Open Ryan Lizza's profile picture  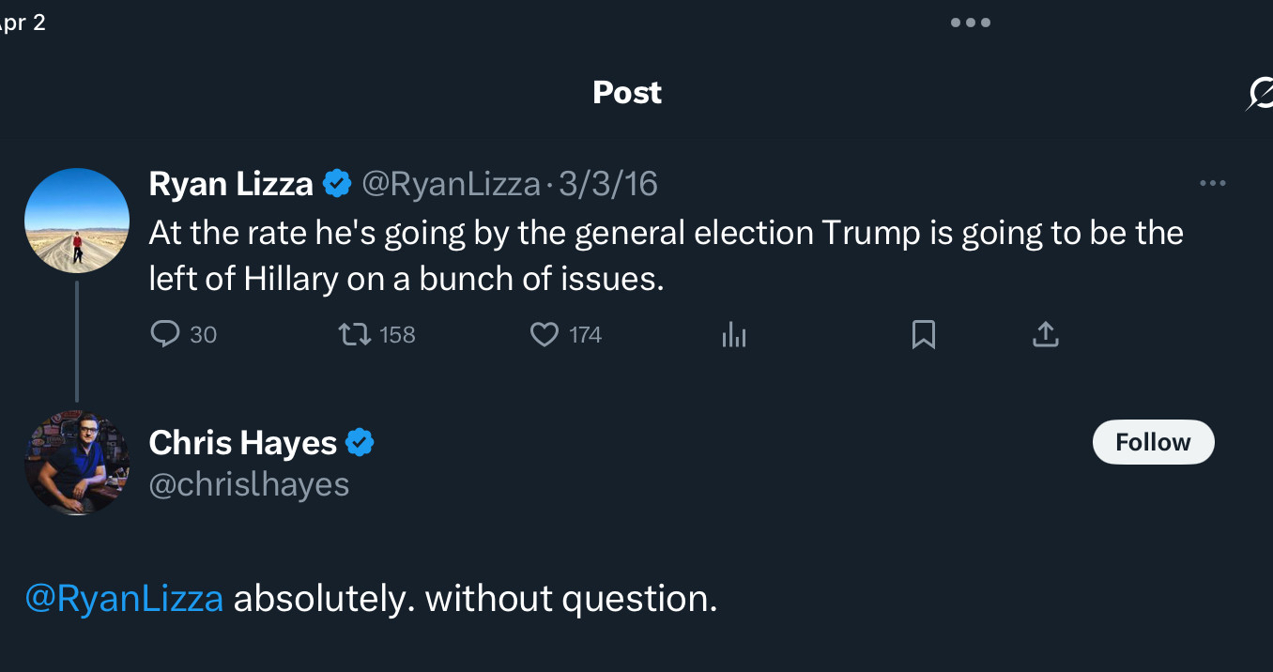[76, 221]
